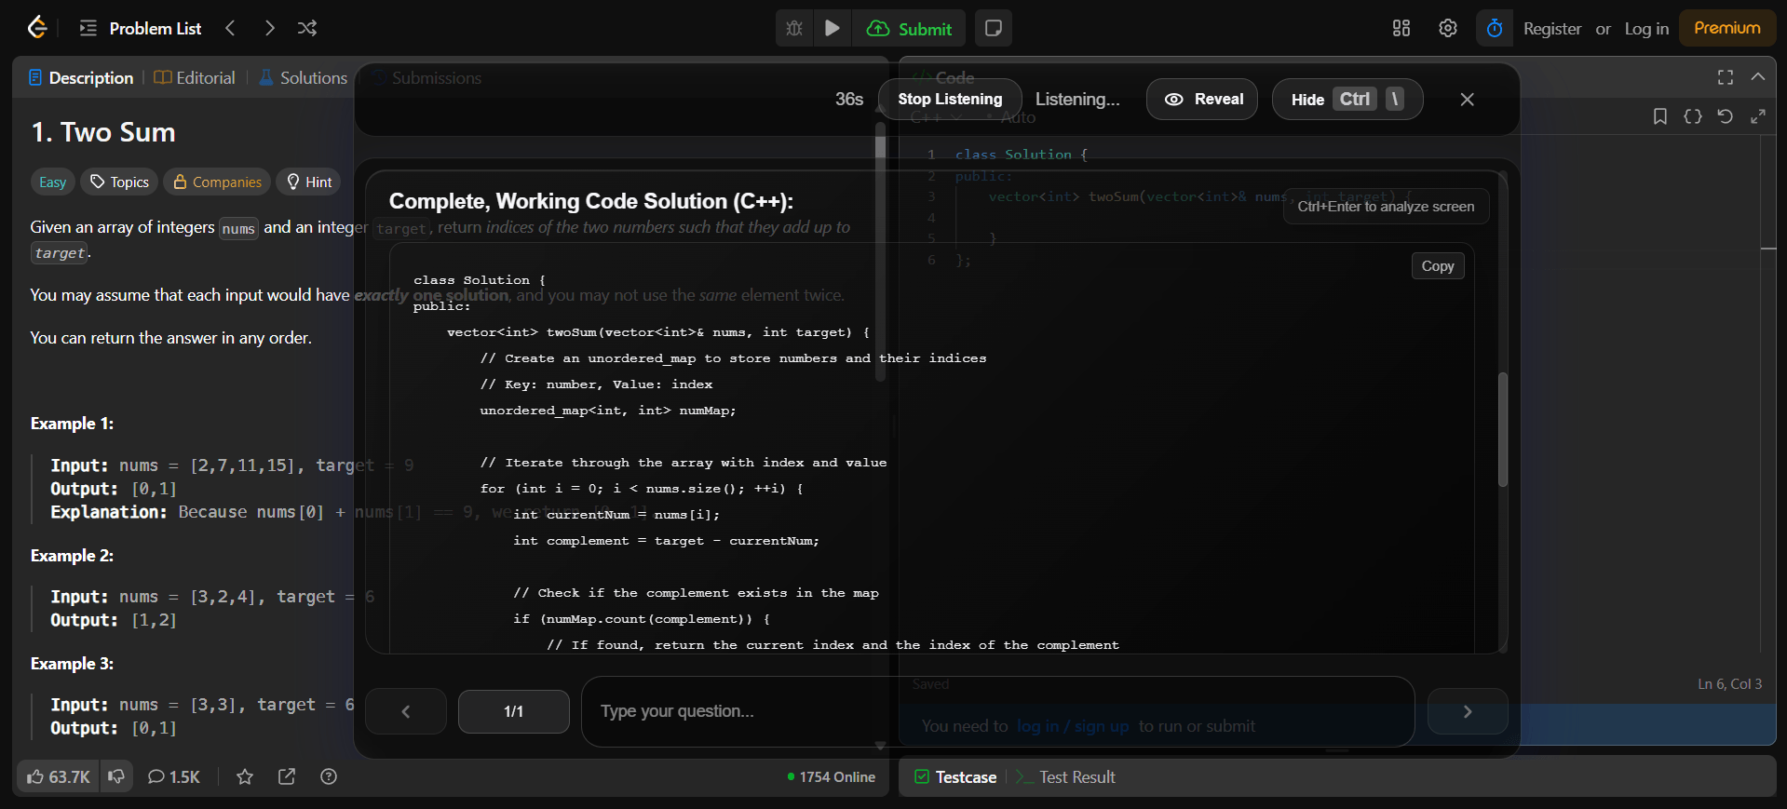
Task: Format code with braces icon
Action: (1693, 116)
